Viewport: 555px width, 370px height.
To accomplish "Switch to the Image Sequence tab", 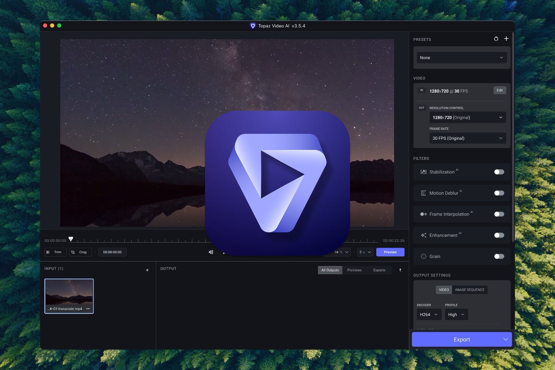I will pos(470,290).
